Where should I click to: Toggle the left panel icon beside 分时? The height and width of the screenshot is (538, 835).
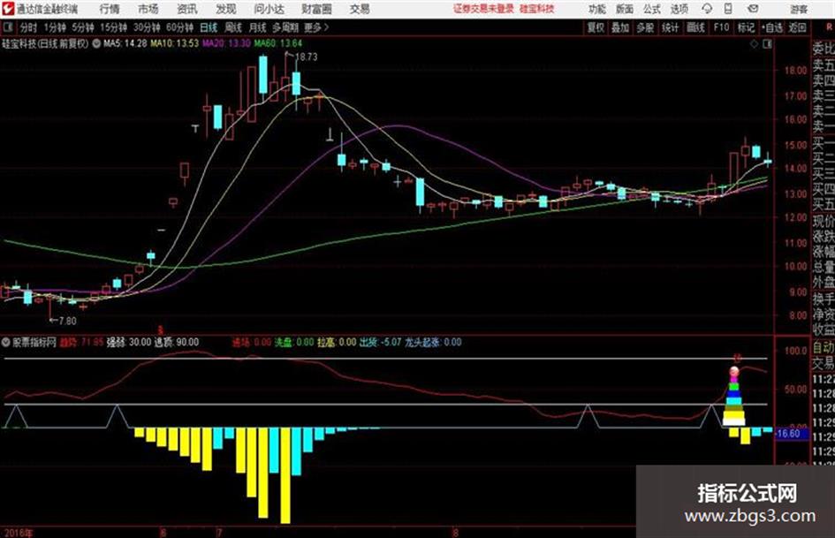(x=7, y=27)
